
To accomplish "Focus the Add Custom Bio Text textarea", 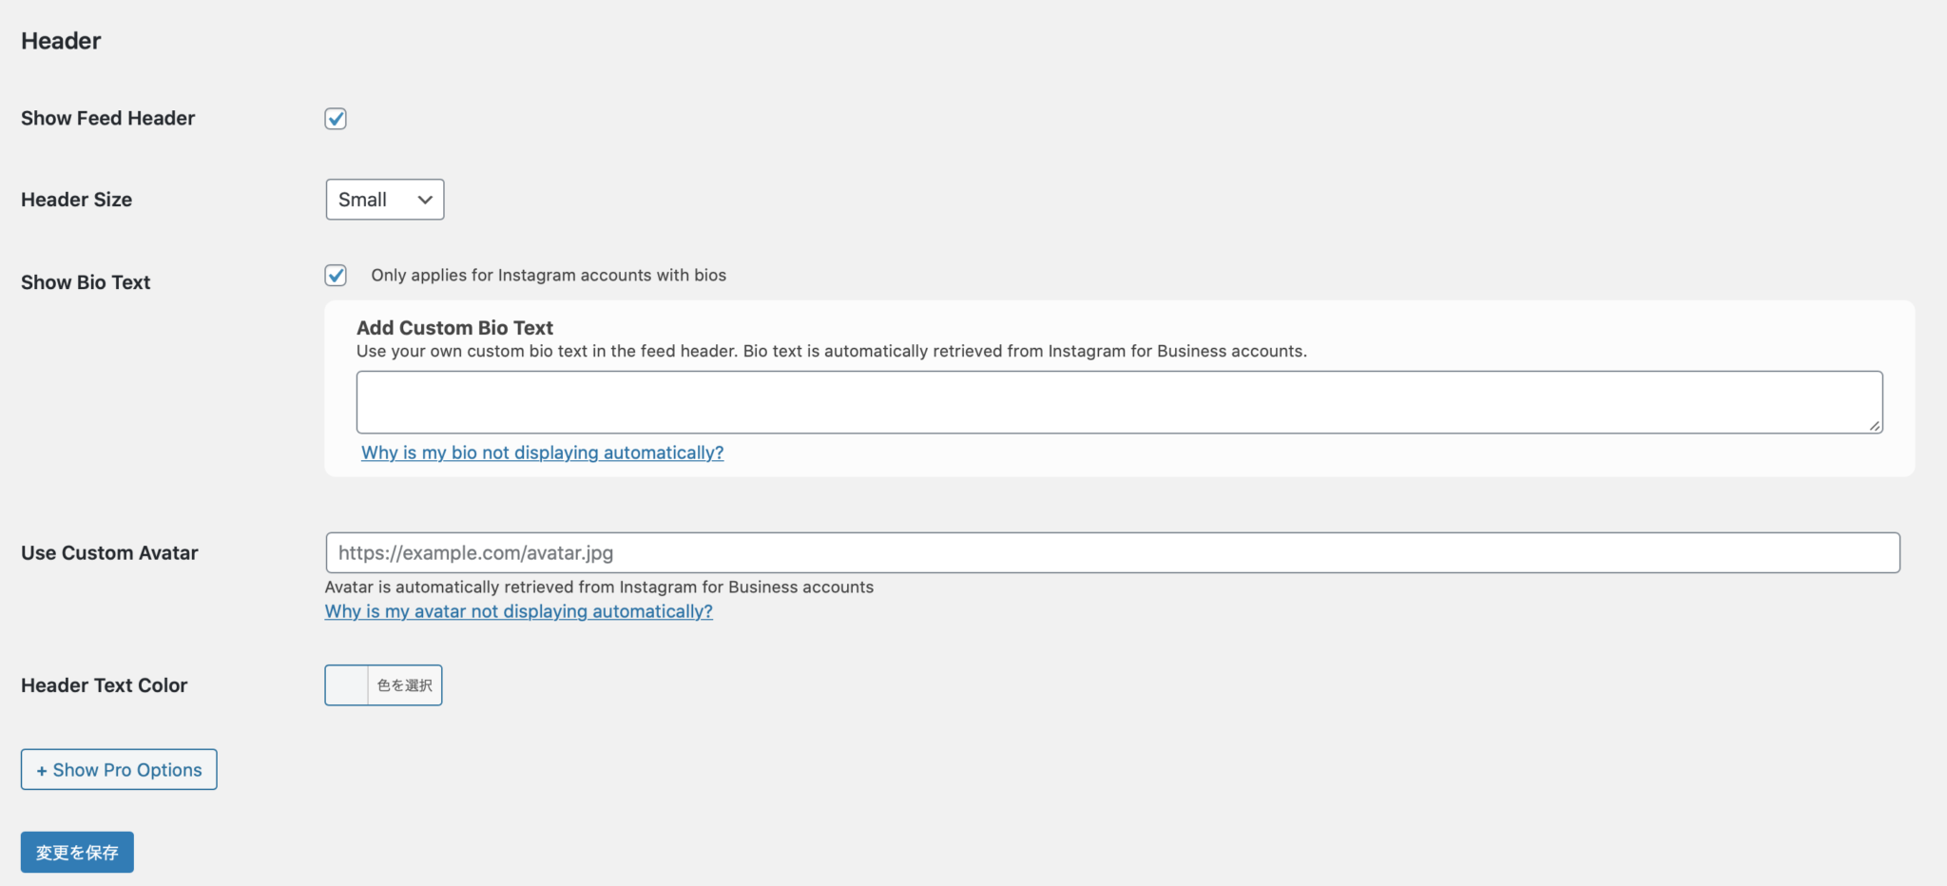I will pos(1119,402).
